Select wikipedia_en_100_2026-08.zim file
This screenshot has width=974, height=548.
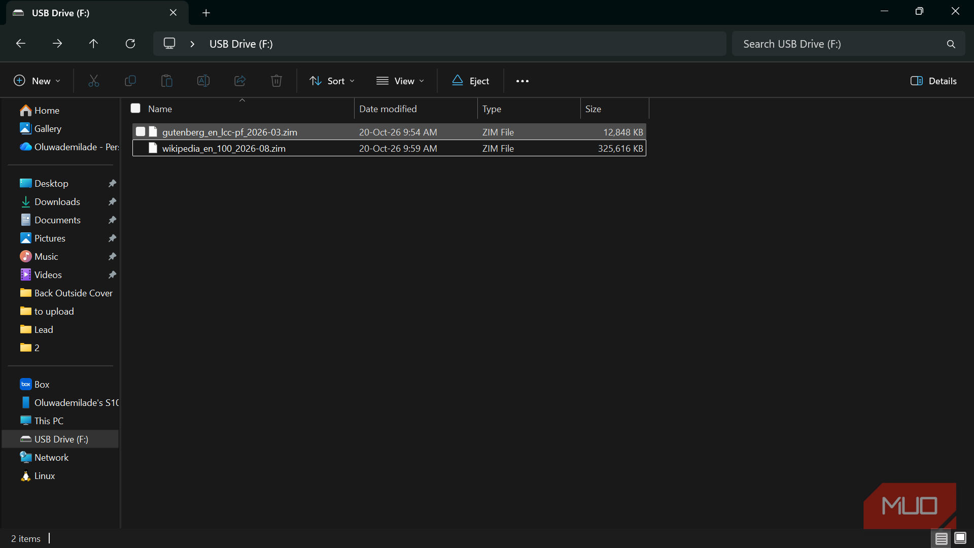(389, 148)
